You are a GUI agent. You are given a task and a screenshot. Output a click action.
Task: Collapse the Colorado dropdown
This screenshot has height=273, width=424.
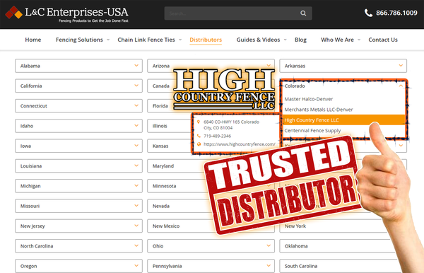tap(343, 86)
